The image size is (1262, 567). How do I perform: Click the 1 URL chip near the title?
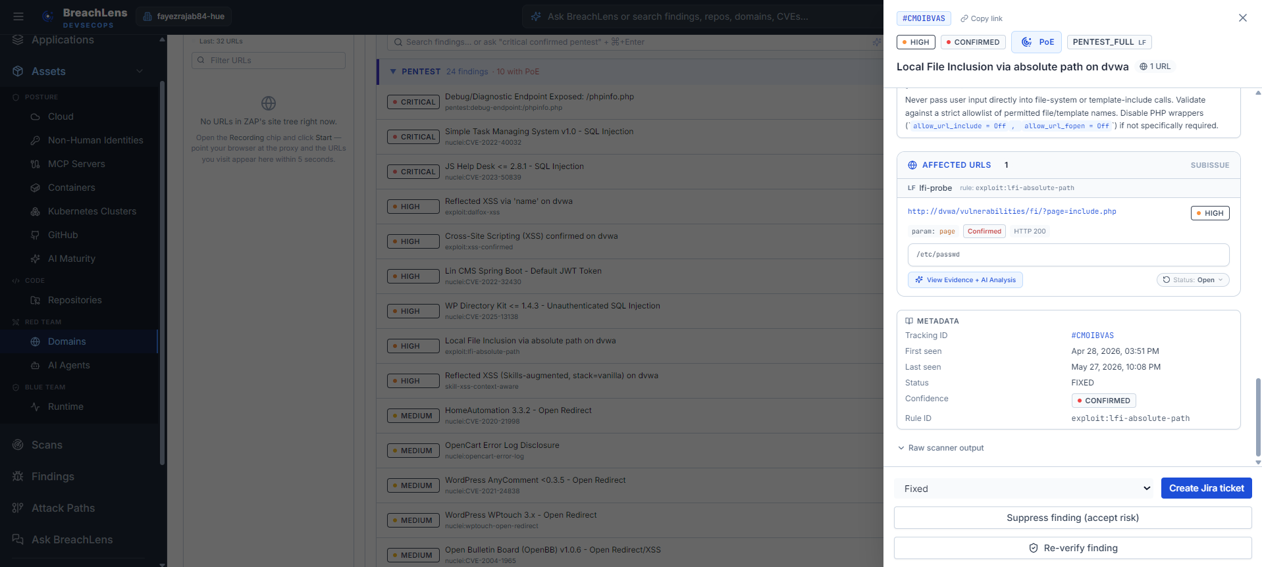pos(1155,66)
